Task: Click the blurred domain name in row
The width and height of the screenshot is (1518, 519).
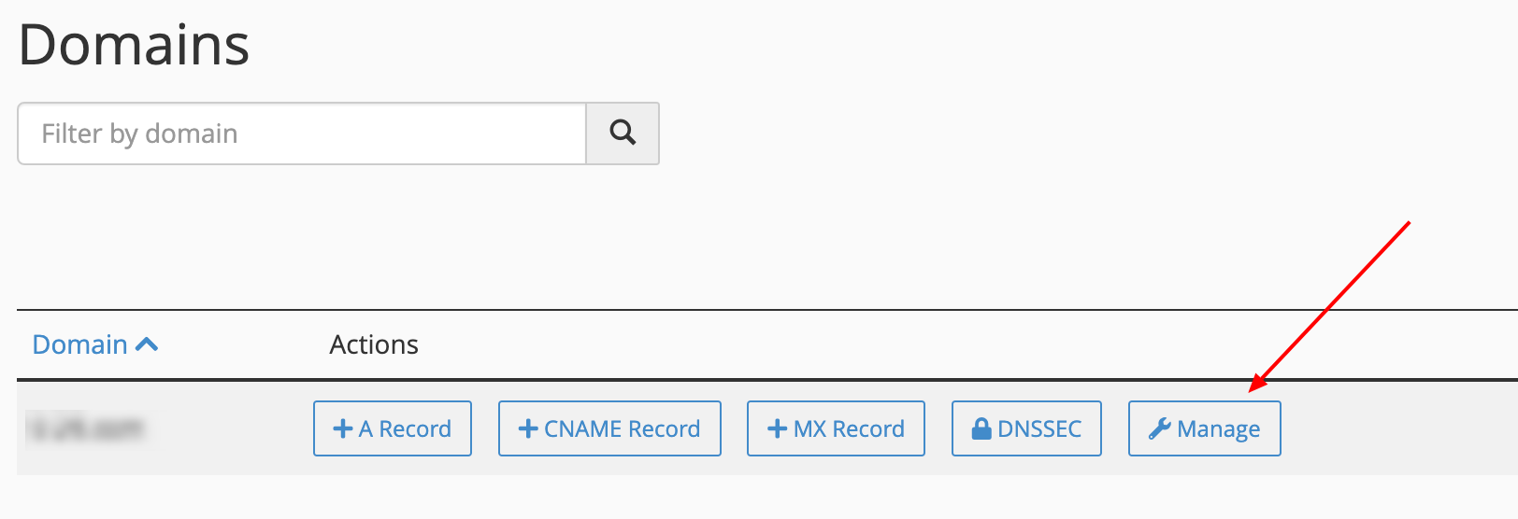Action: (87, 428)
